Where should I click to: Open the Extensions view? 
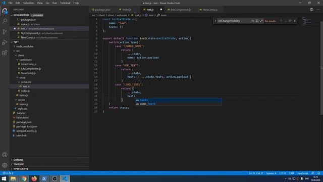5,53
